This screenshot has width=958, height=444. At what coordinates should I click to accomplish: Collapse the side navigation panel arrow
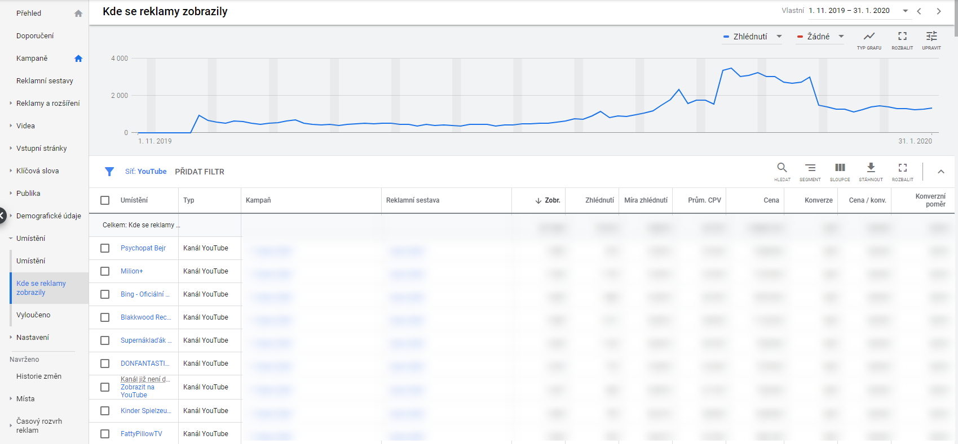click(2, 216)
